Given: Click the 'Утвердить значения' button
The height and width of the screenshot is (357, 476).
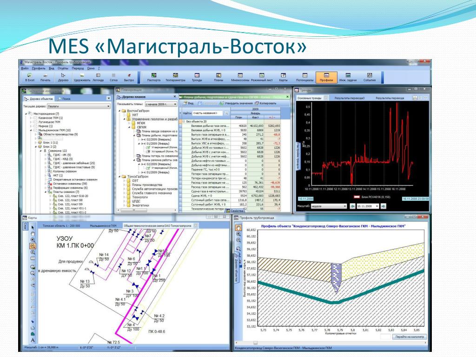Looking at the screenshot, I should click(236, 103).
